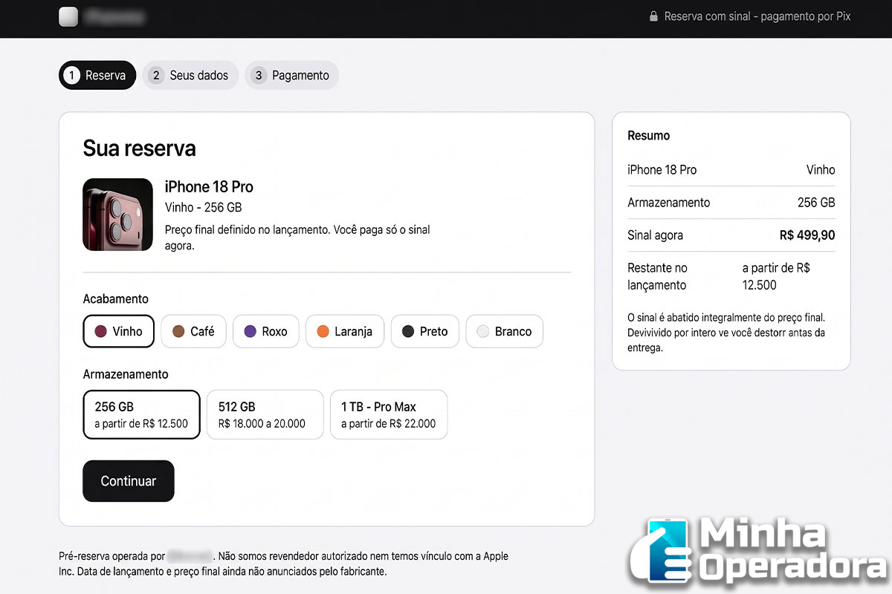This screenshot has height=594, width=892.
Task: Click the 'Armazenamento' label above storage options
Action: click(x=126, y=374)
